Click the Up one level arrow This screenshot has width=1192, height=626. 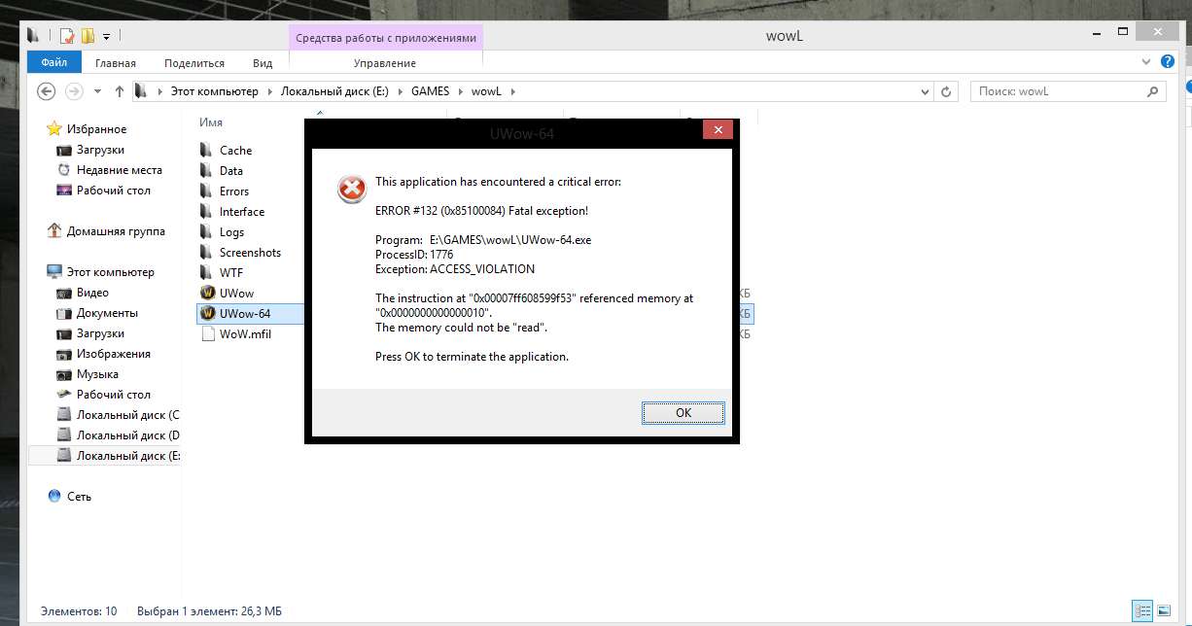(120, 91)
